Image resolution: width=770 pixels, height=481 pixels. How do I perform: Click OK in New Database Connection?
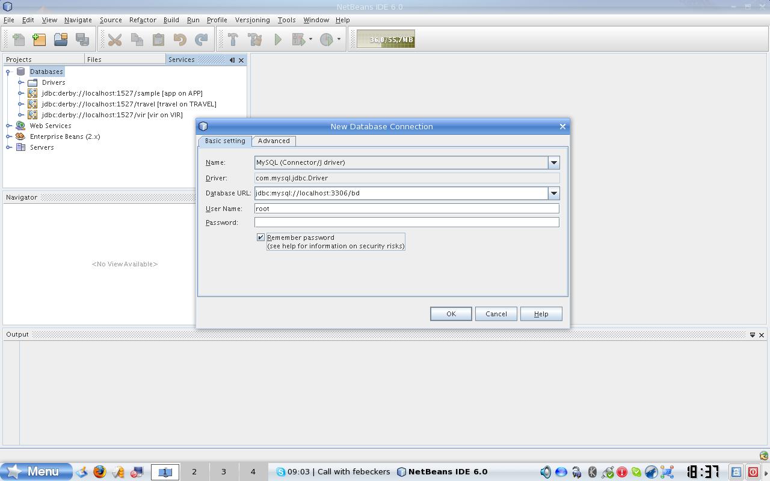[x=451, y=314]
